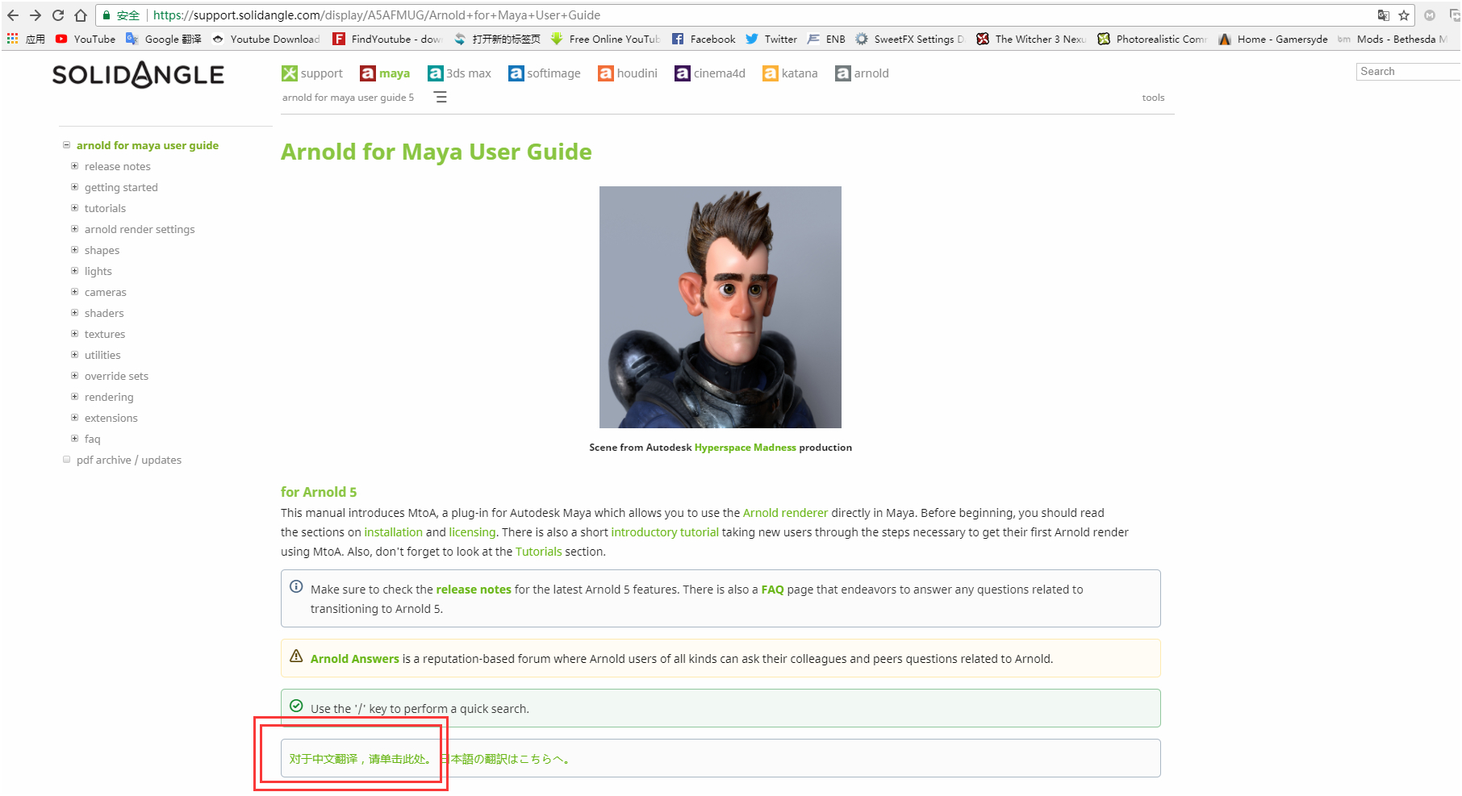
Task: Go back with the browser back arrow
Action: [x=13, y=15]
